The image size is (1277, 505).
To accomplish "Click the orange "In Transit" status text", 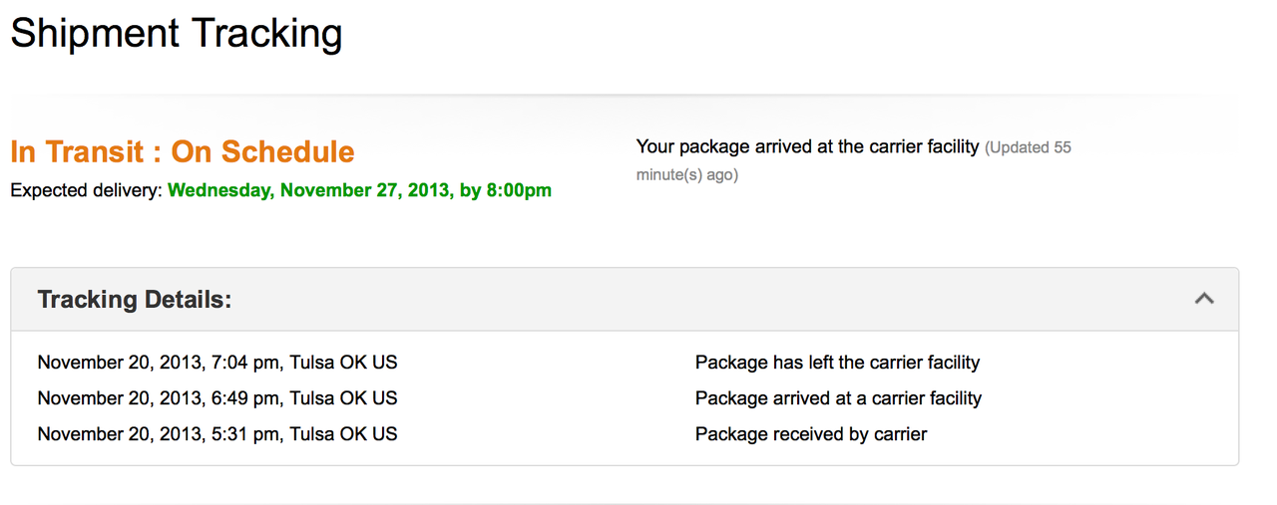I will [x=76, y=151].
